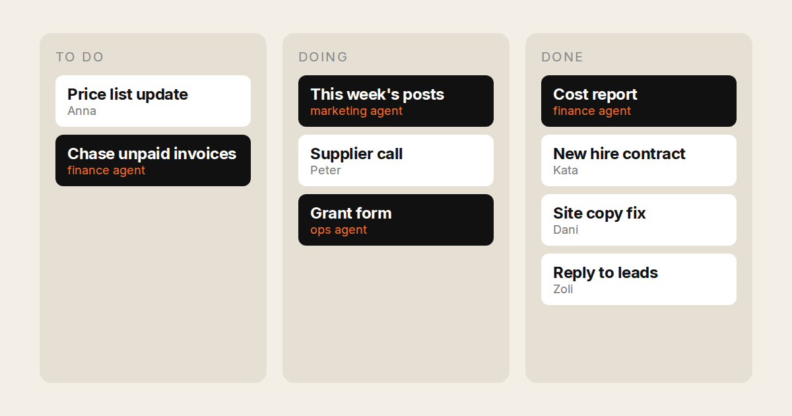Click the Reply to leads card
Viewport: 792px width, 416px height.
click(x=639, y=279)
